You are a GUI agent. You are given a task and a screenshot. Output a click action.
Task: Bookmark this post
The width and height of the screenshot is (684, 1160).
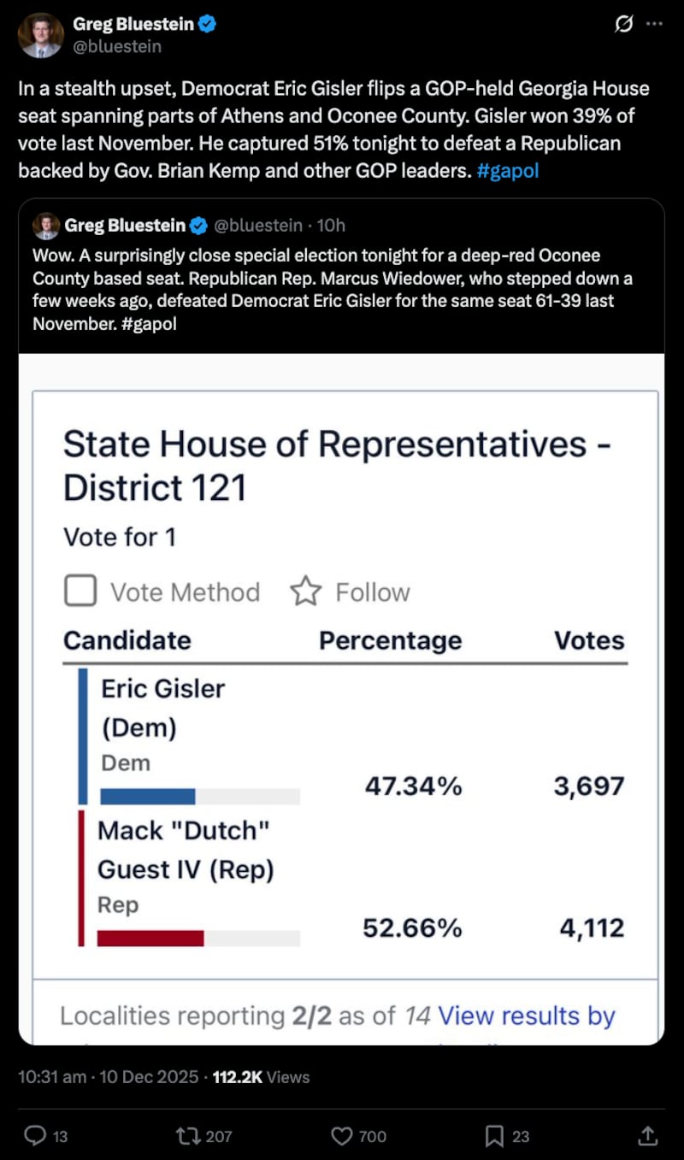[x=494, y=1135]
